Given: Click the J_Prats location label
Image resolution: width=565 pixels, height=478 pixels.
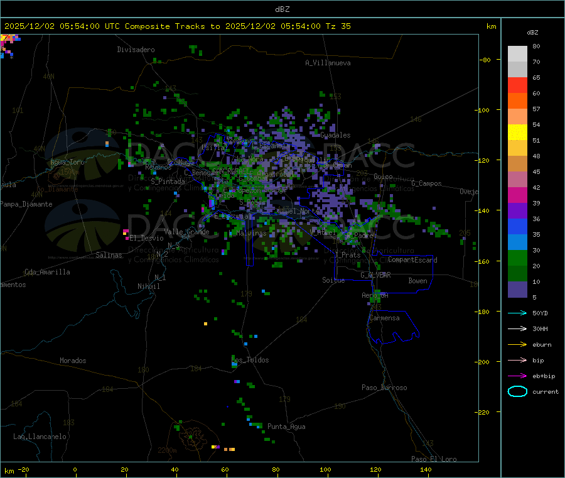Looking at the screenshot, I should (x=348, y=255).
